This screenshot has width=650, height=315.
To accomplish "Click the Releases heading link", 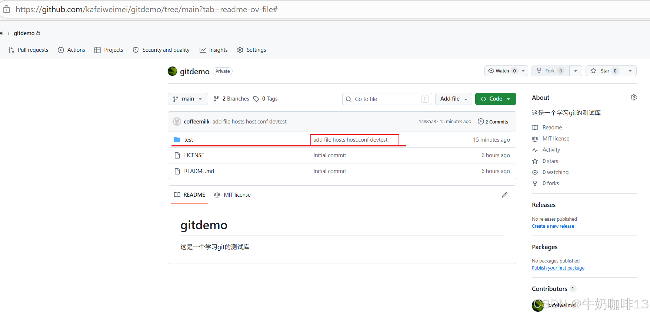I will click(x=544, y=205).
